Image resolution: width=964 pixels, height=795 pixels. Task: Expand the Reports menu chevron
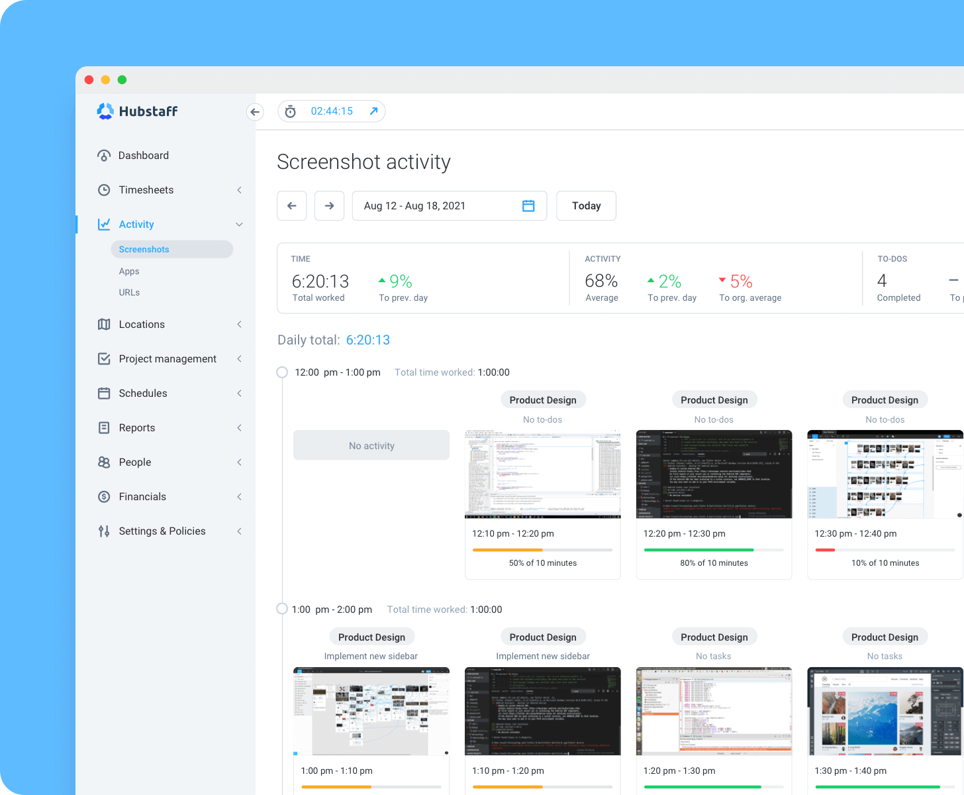tap(240, 428)
